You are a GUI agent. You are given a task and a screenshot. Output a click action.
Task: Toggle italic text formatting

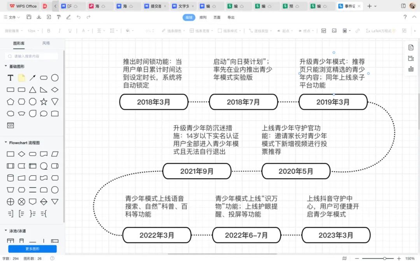tap(59, 31)
